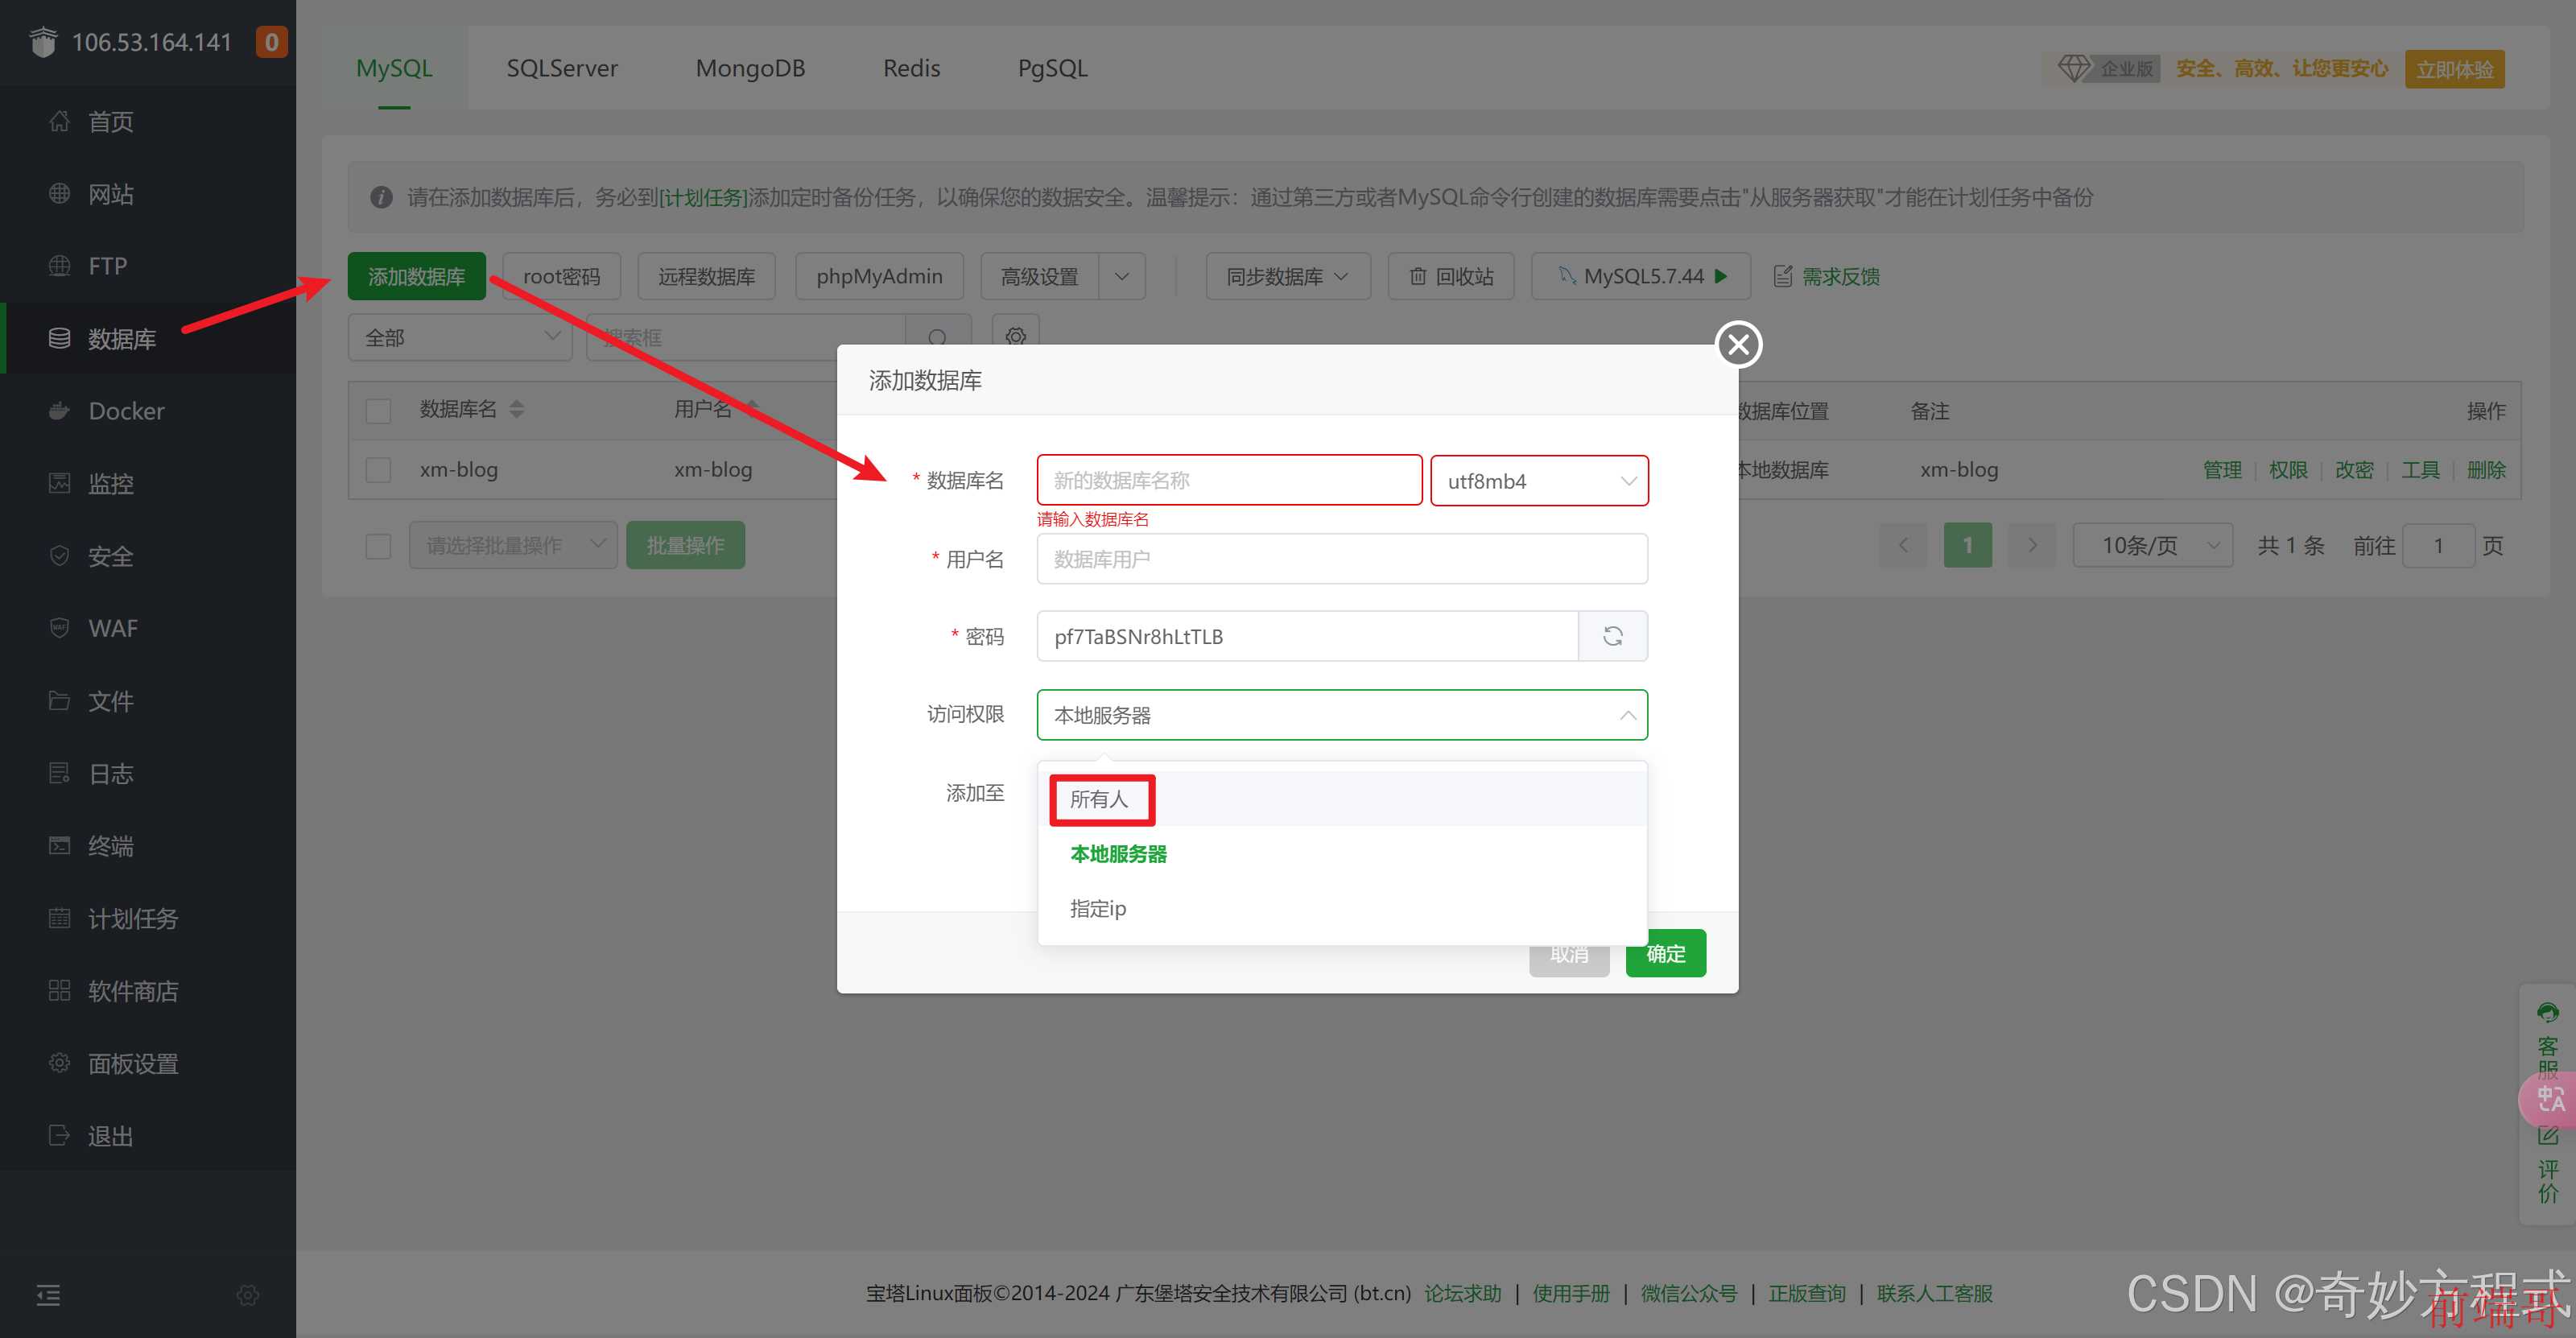This screenshot has width=2576, height=1338.
Task: Open the 请选择批量操作 dropdown
Action: coord(513,545)
